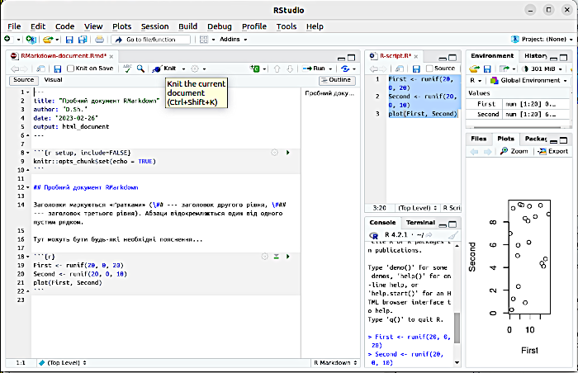578x373 pixels.
Task: Click the Run All Chunks Above icon on line 18
Action: click(277, 256)
